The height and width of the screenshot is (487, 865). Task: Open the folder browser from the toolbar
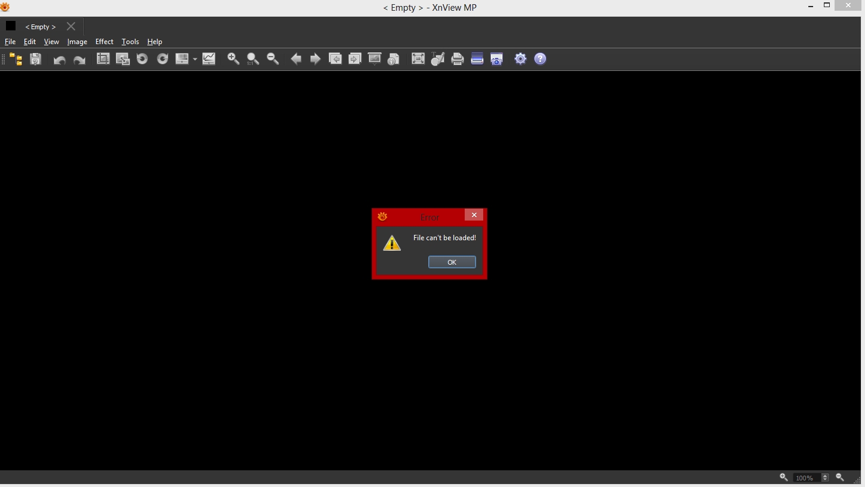tap(16, 59)
